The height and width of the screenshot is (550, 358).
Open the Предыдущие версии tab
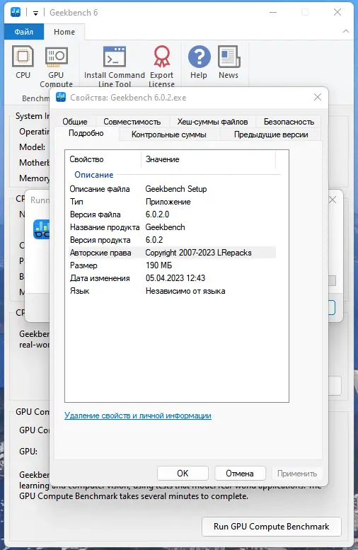click(271, 134)
